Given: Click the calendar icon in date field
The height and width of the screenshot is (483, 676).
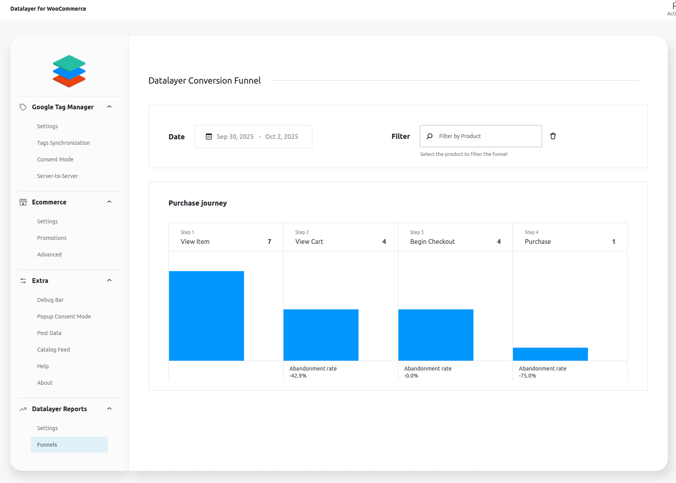Looking at the screenshot, I should pos(209,137).
